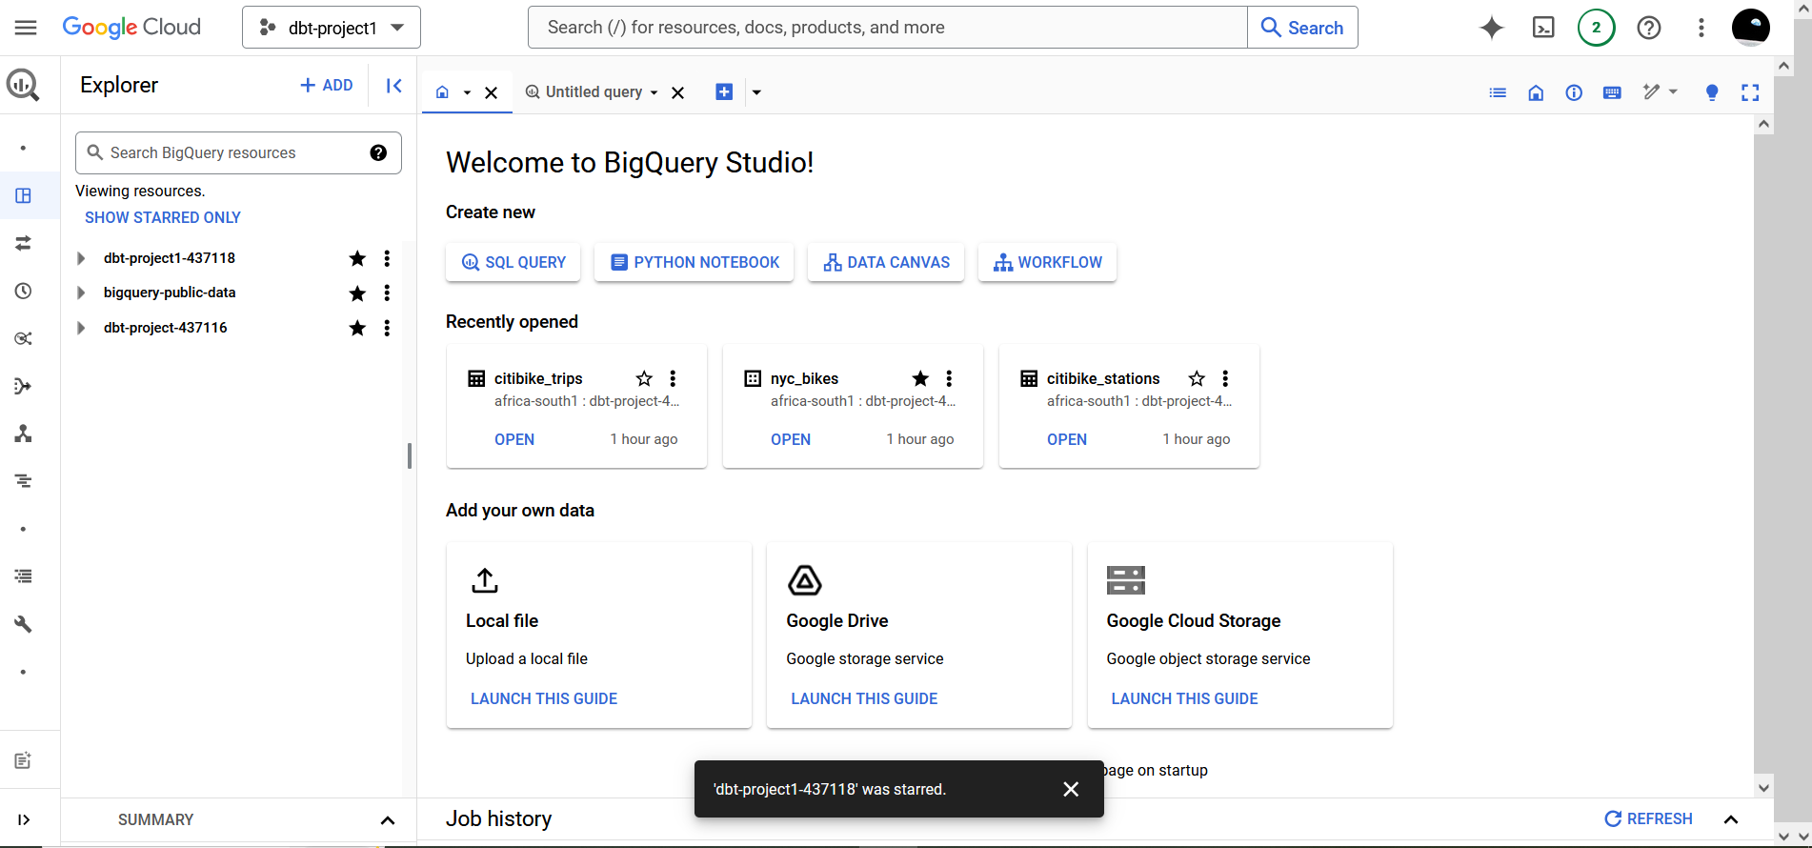The width and height of the screenshot is (1812, 848).
Task: Open more options for dbt-project-437116
Action: pos(387,328)
